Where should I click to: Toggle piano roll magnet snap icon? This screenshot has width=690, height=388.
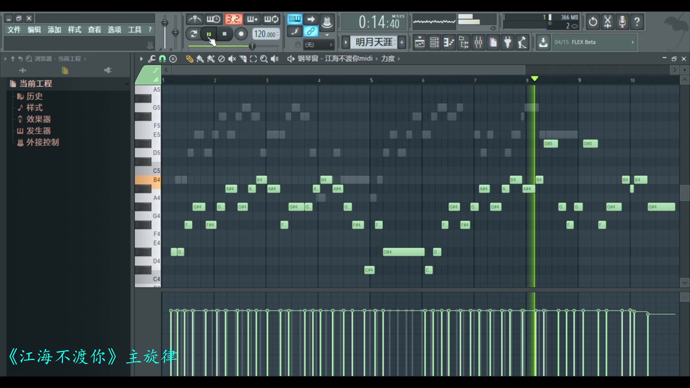tap(162, 59)
